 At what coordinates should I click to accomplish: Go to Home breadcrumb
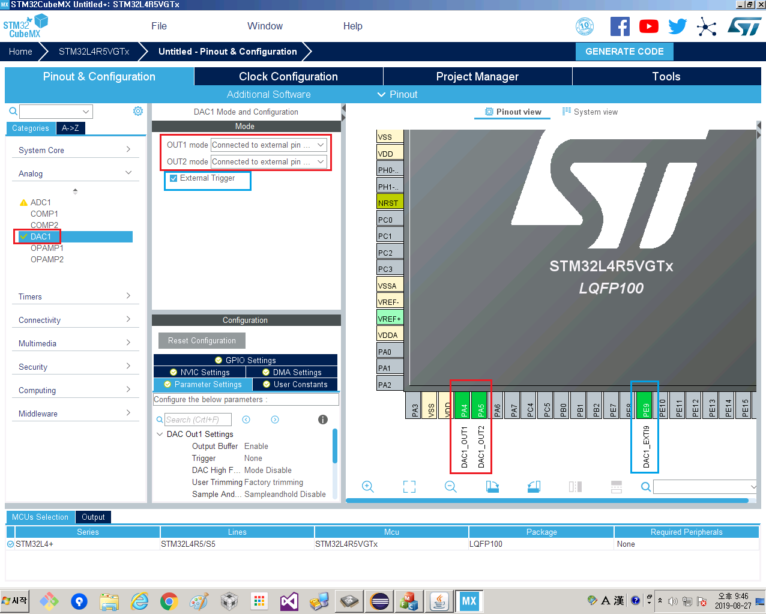(20, 52)
